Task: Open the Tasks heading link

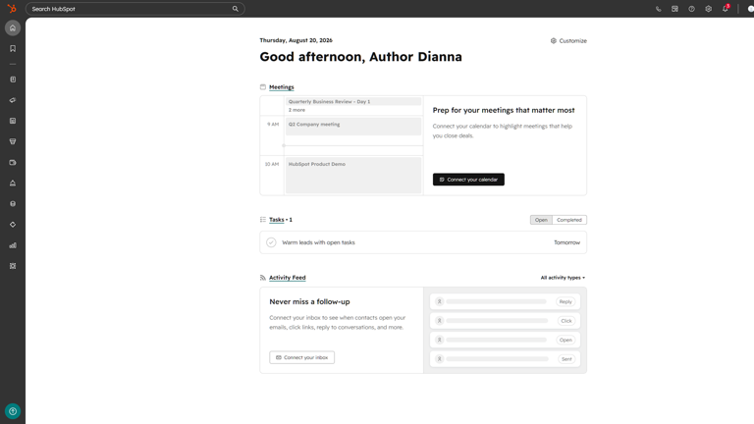Action: click(x=277, y=220)
